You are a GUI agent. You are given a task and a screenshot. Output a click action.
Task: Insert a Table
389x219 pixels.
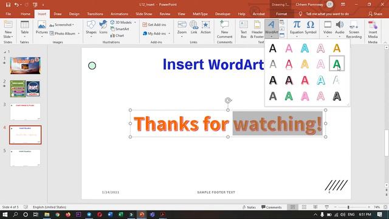24,29
